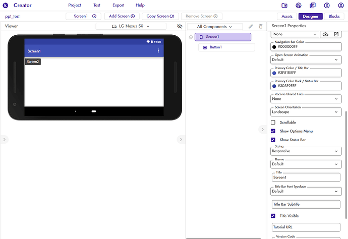Screen dimensions: 348x239
Task: Open the Screen Orientation dropdown
Action: 306,112
